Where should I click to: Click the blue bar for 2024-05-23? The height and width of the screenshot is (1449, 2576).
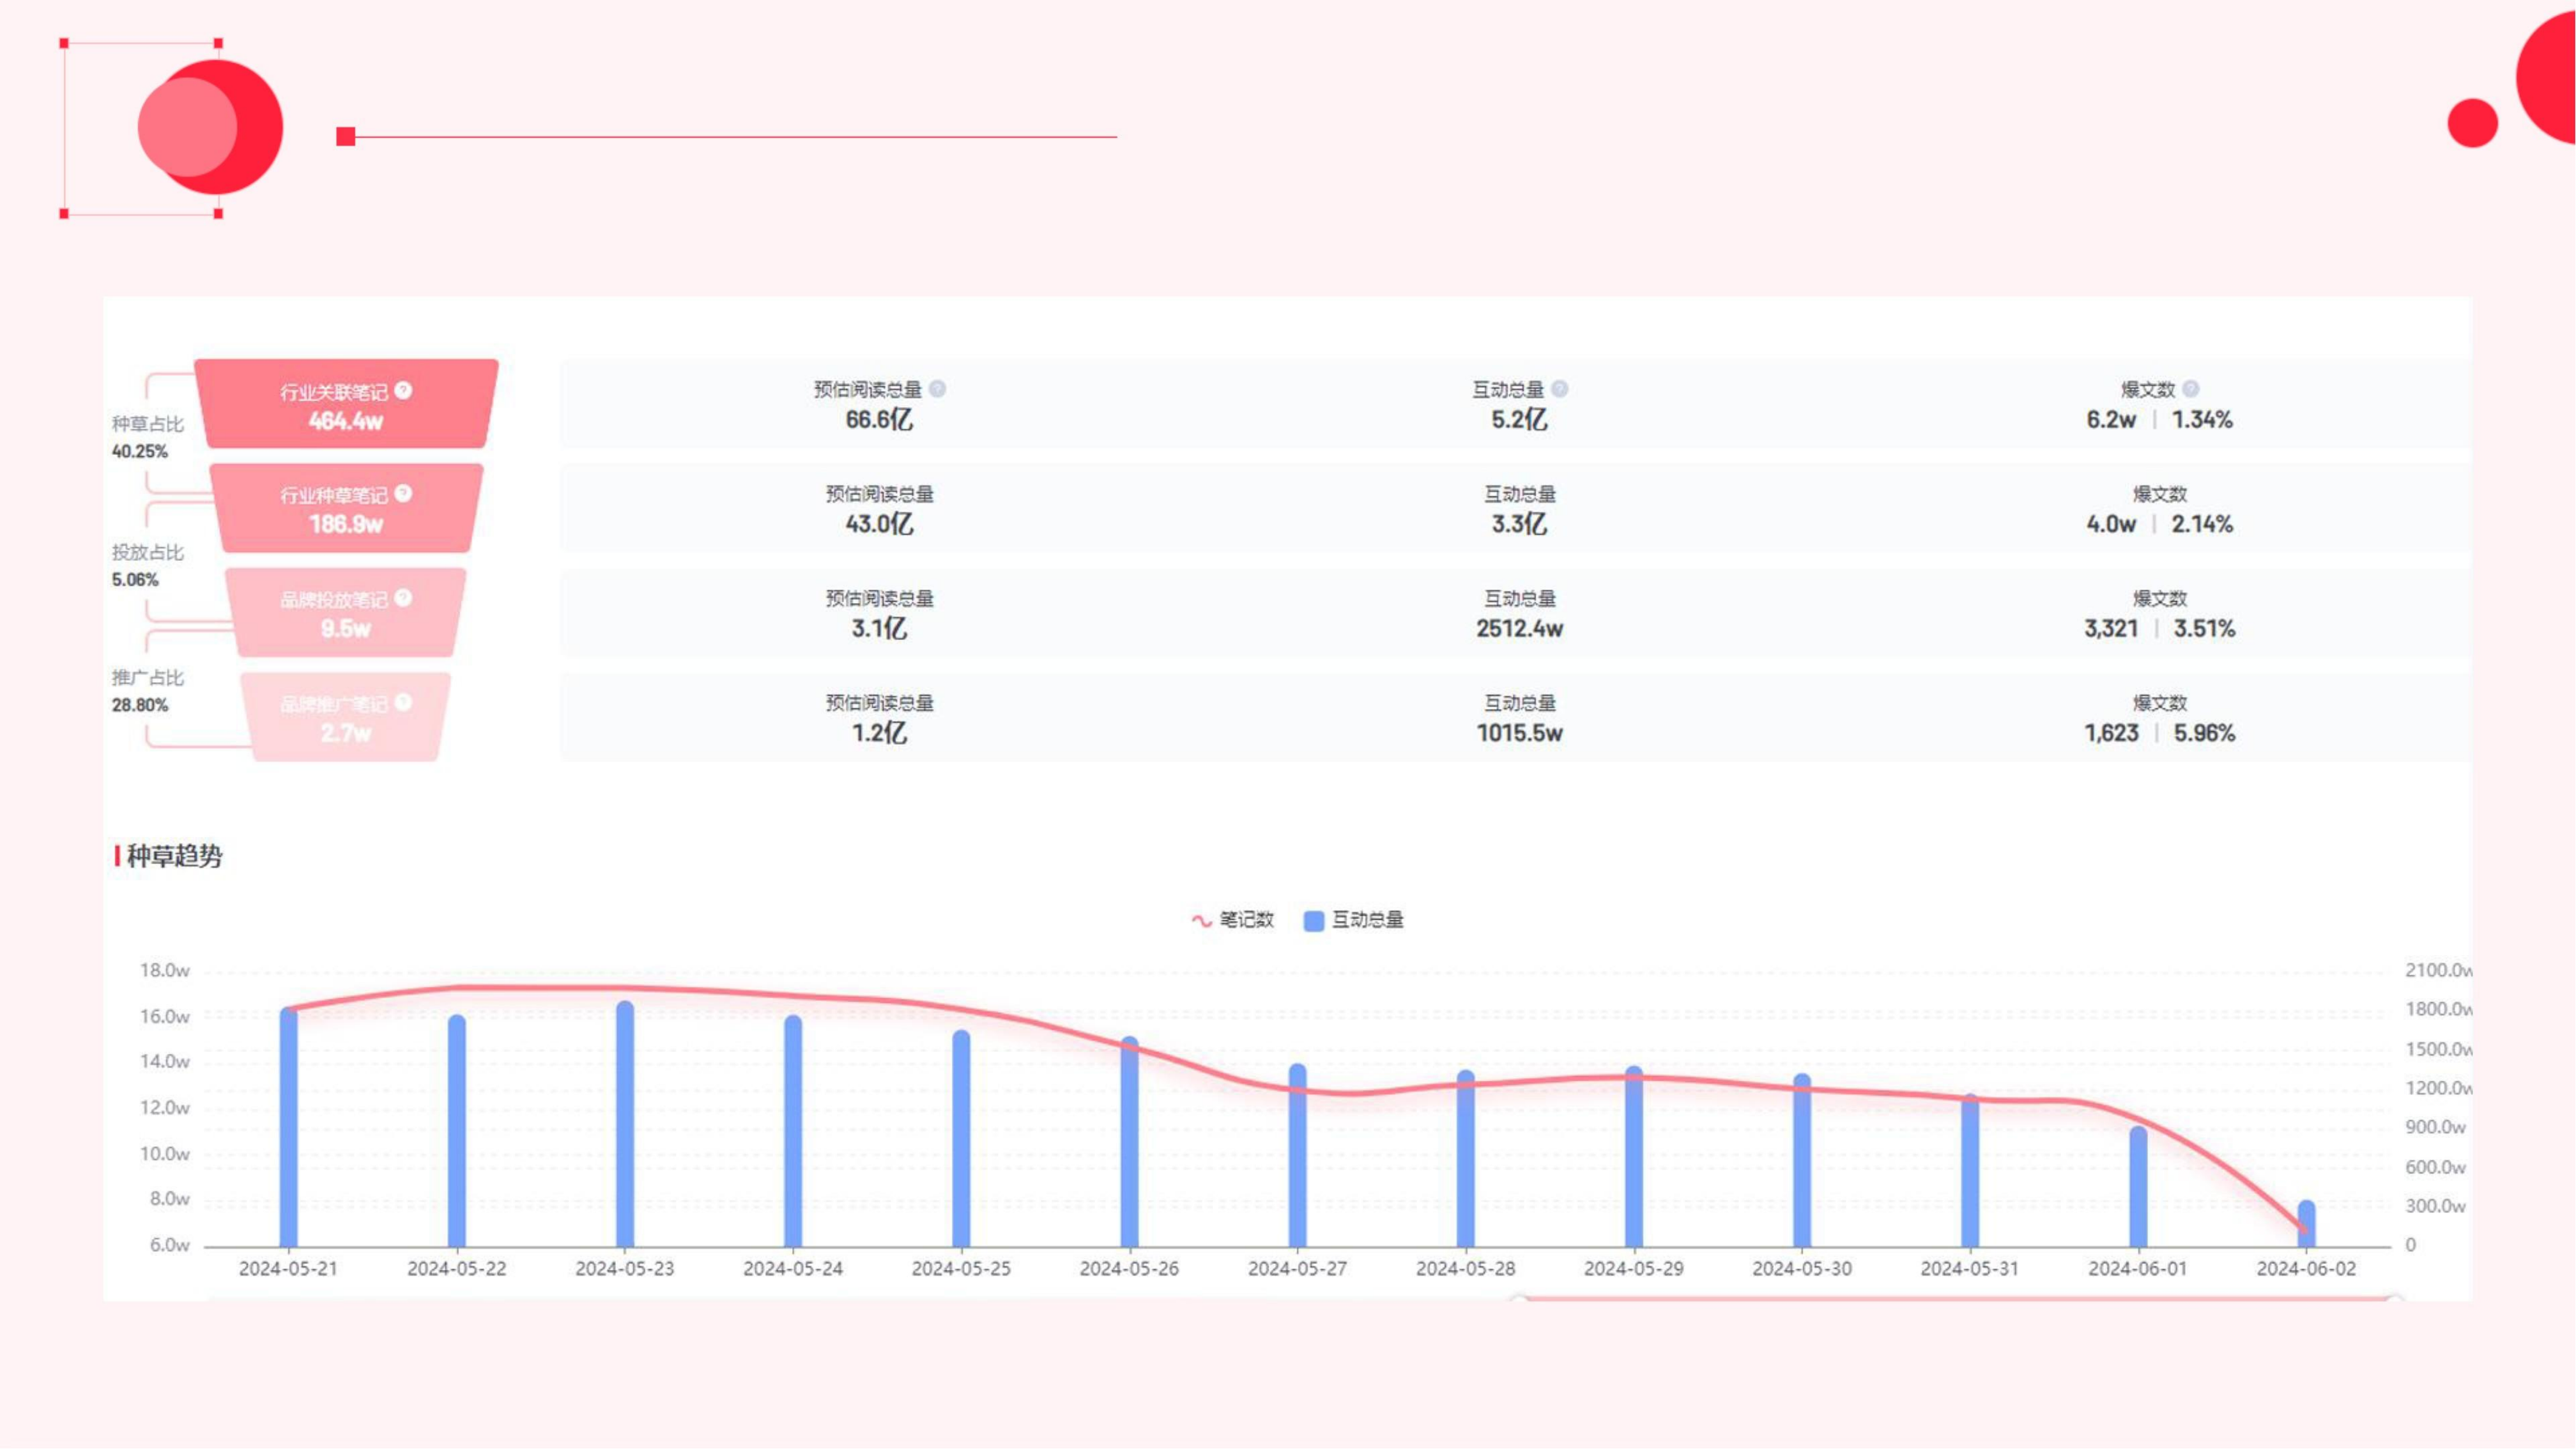[x=625, y=1125]
